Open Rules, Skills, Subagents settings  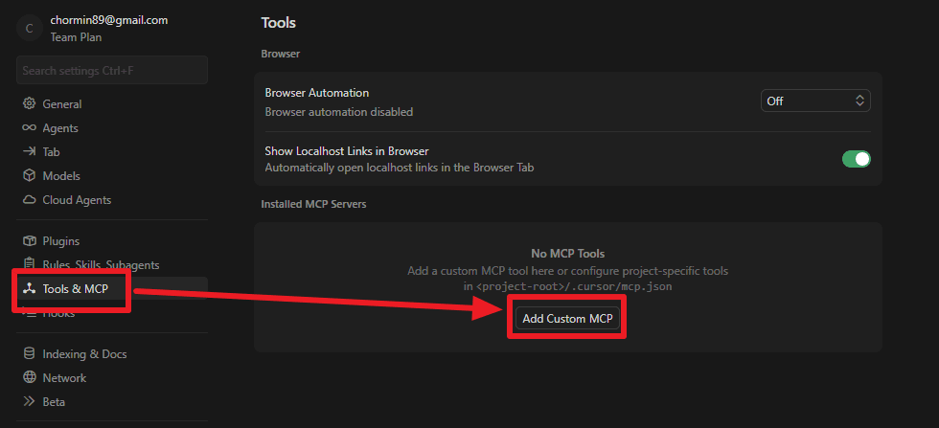tap(101, 264)
